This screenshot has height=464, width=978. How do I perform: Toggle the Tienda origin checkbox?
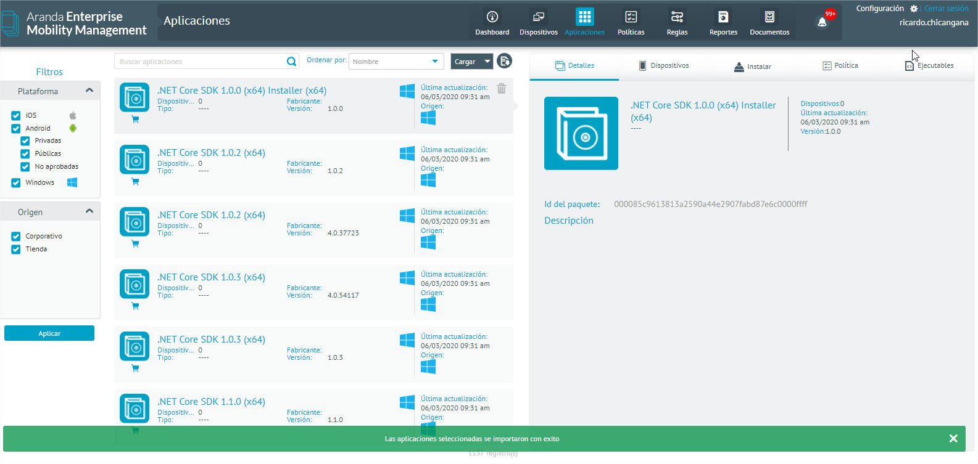[x=16, y=249]
